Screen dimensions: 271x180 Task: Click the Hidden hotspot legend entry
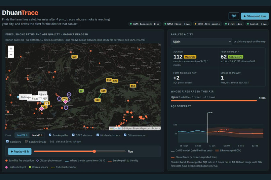[16, 167]
